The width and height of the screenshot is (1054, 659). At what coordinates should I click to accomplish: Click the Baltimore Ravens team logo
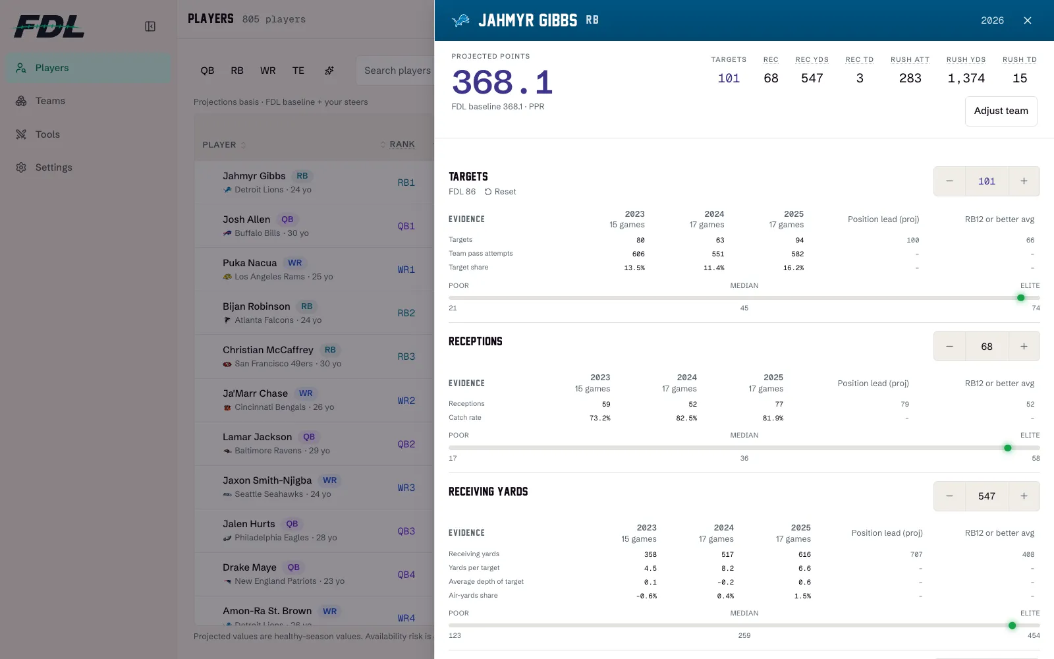coord(227,451)
